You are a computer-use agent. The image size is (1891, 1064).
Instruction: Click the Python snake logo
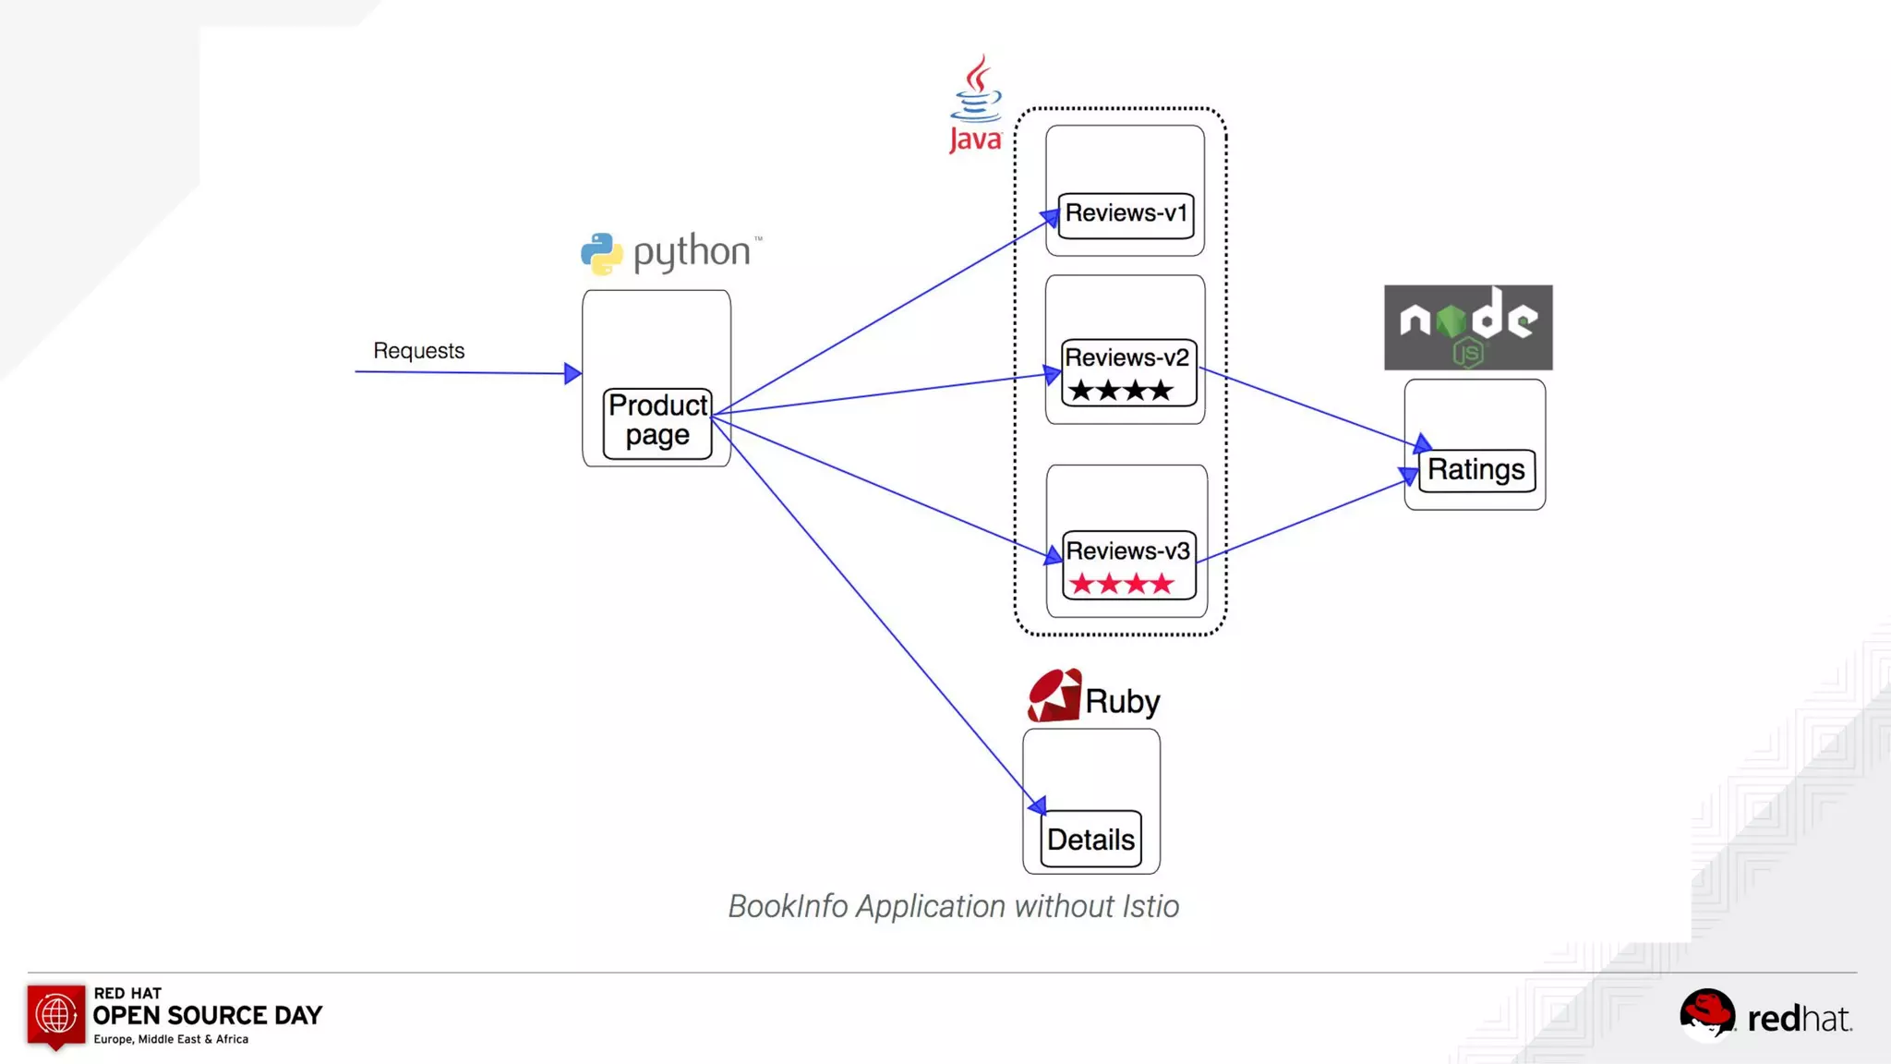[x=601, y=253]
